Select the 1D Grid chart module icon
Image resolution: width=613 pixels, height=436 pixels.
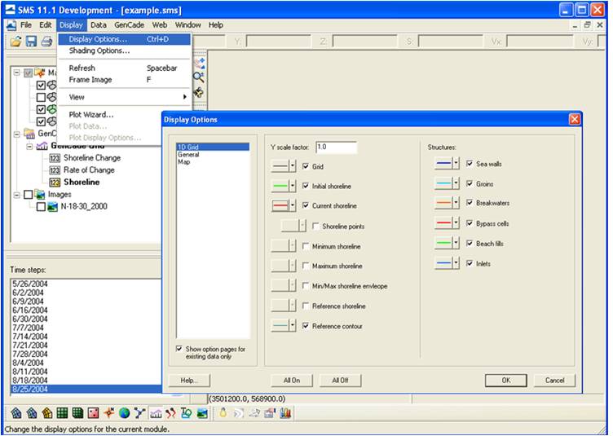pos(156,413)
